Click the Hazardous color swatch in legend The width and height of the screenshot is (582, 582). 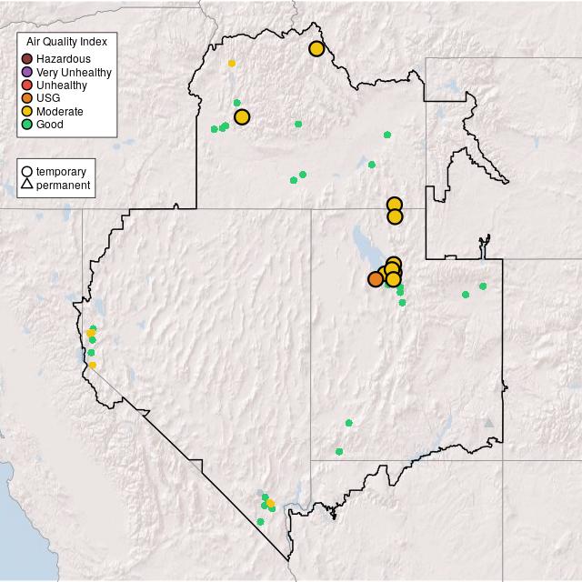(x=27, y=59)
